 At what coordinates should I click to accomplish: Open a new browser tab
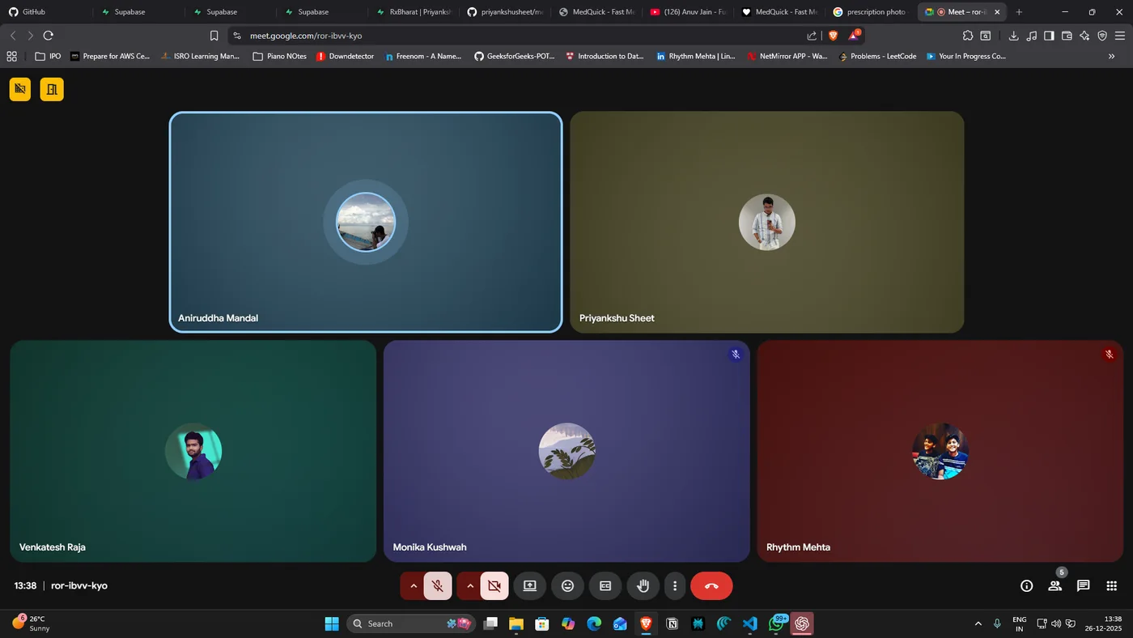tap(1019, 12)
